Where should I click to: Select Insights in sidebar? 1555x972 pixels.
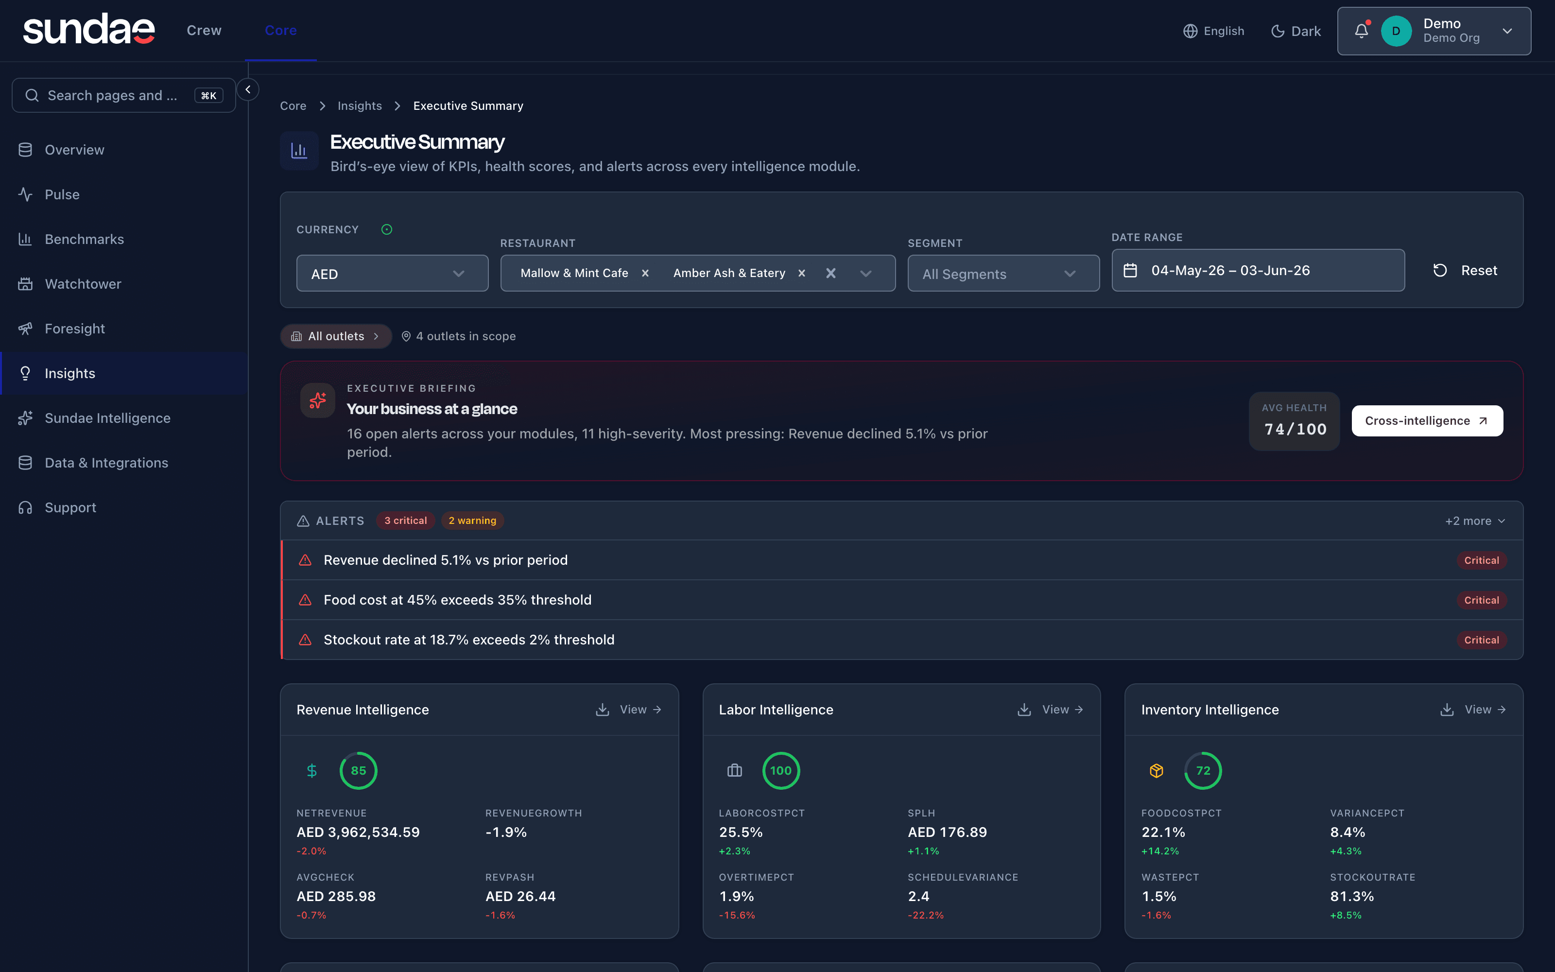tap(124, 373)
